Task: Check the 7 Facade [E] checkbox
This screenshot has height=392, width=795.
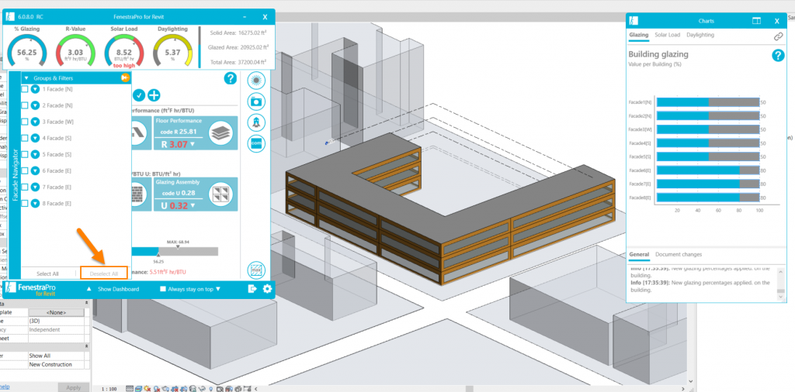Action: 24,187
